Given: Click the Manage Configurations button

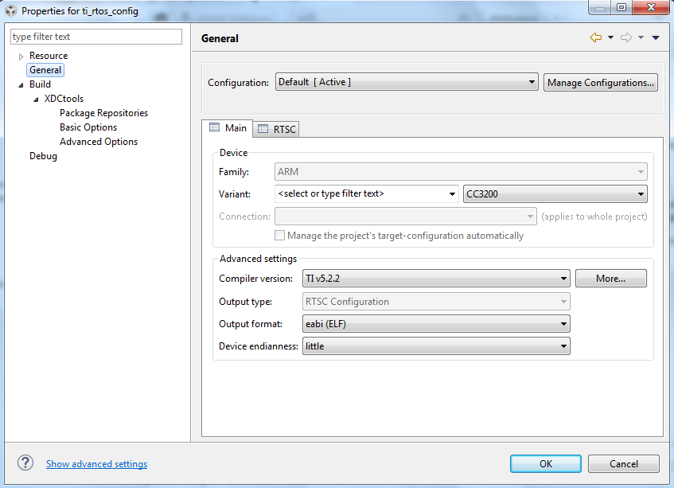Looking at the screenshot, I should [601, 83].
